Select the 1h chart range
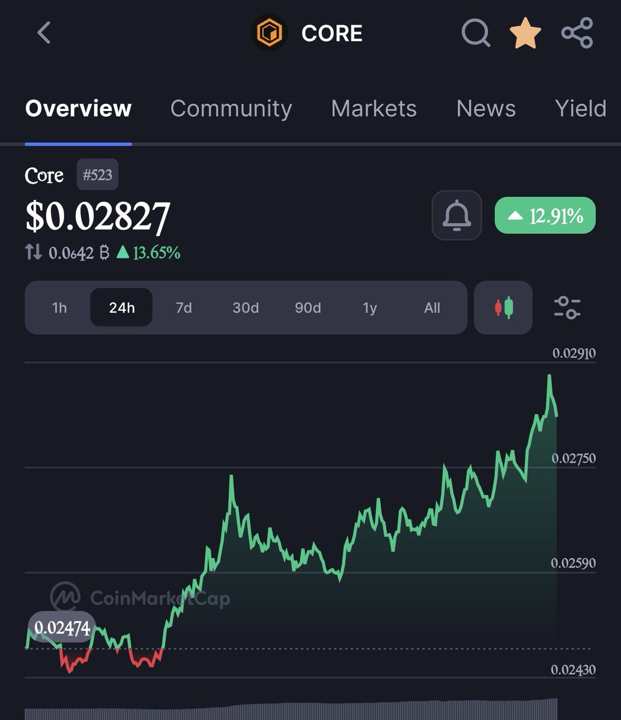The height and width of the screenshot is (720, 621). pos(59,308)
